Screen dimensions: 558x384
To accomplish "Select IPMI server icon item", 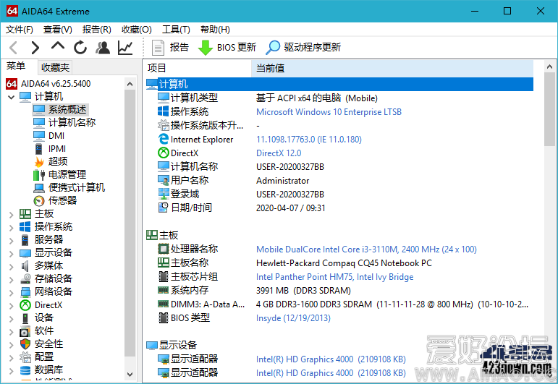I will tap(39, 149).
